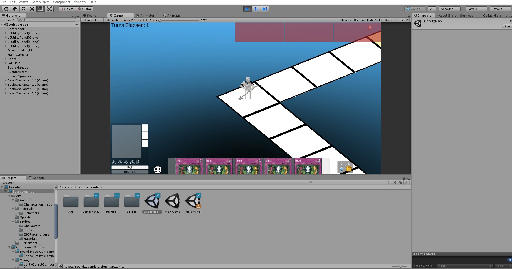The width and height of the screenshot is (512, 269).
Task: Toggle Maximize On Play
Action: pos(352,20)
